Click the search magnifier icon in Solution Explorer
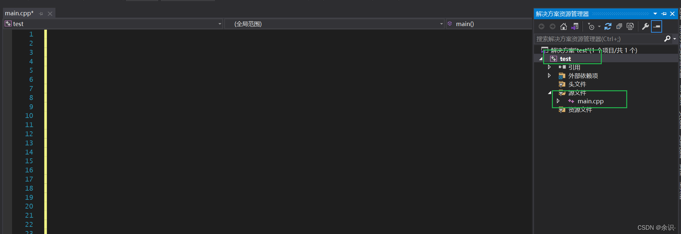 667,39
